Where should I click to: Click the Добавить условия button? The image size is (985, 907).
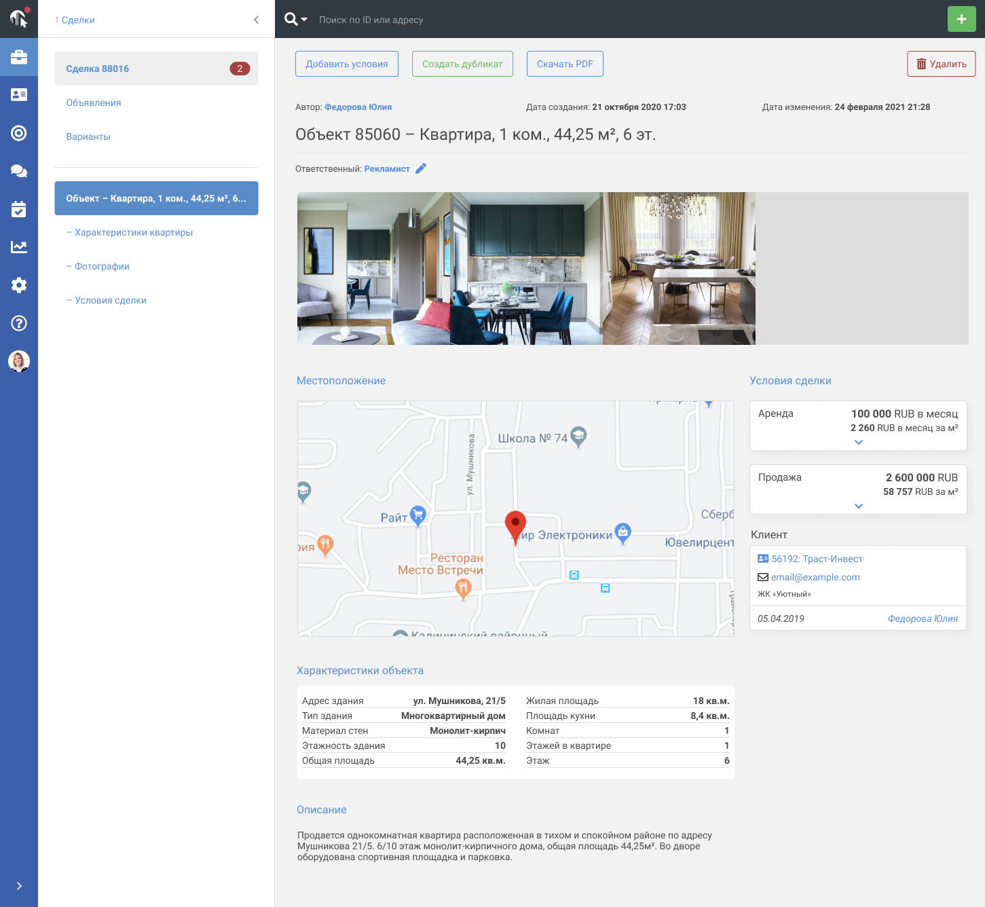coord(347,64)
